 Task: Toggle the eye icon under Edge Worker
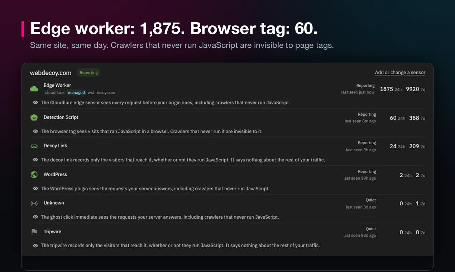(35, 102)
